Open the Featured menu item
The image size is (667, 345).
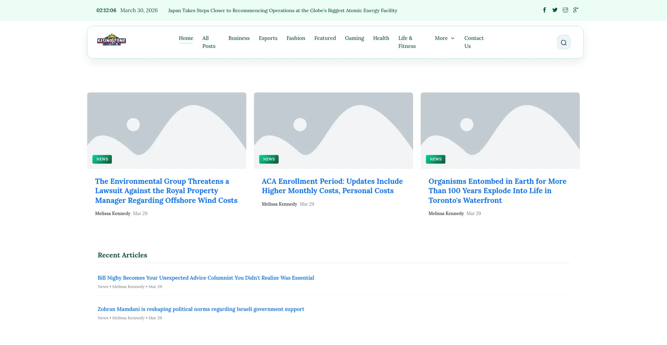click(x=325, y=38)
